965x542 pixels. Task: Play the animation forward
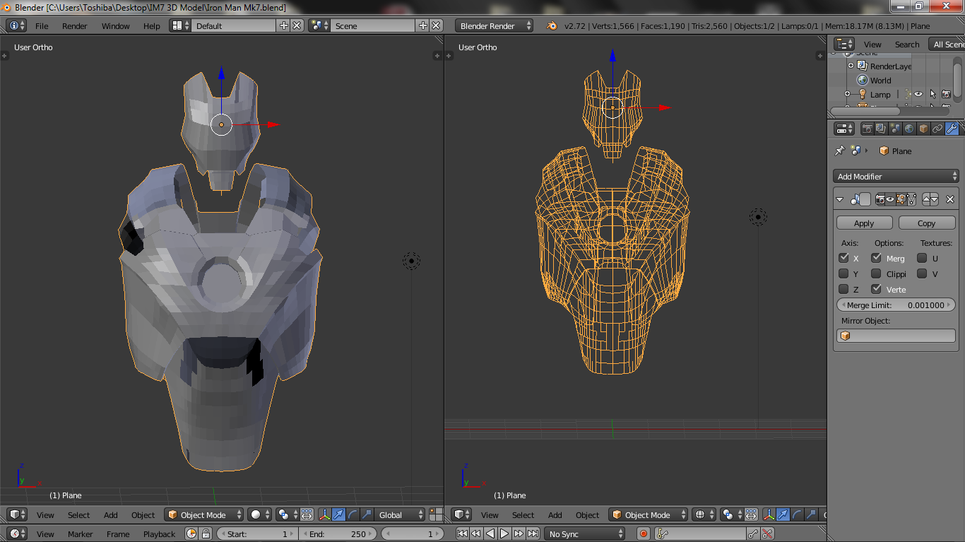point(504,534)
